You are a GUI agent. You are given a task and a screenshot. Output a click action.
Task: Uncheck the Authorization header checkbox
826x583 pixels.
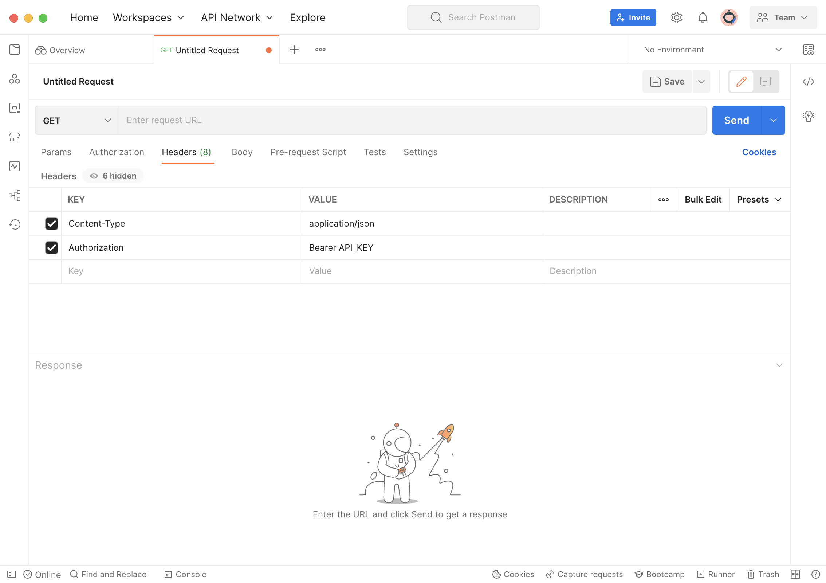52,248
